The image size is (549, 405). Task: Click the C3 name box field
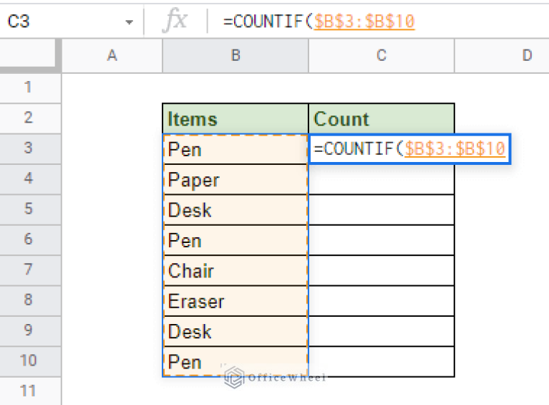click(x=57, y=22)
